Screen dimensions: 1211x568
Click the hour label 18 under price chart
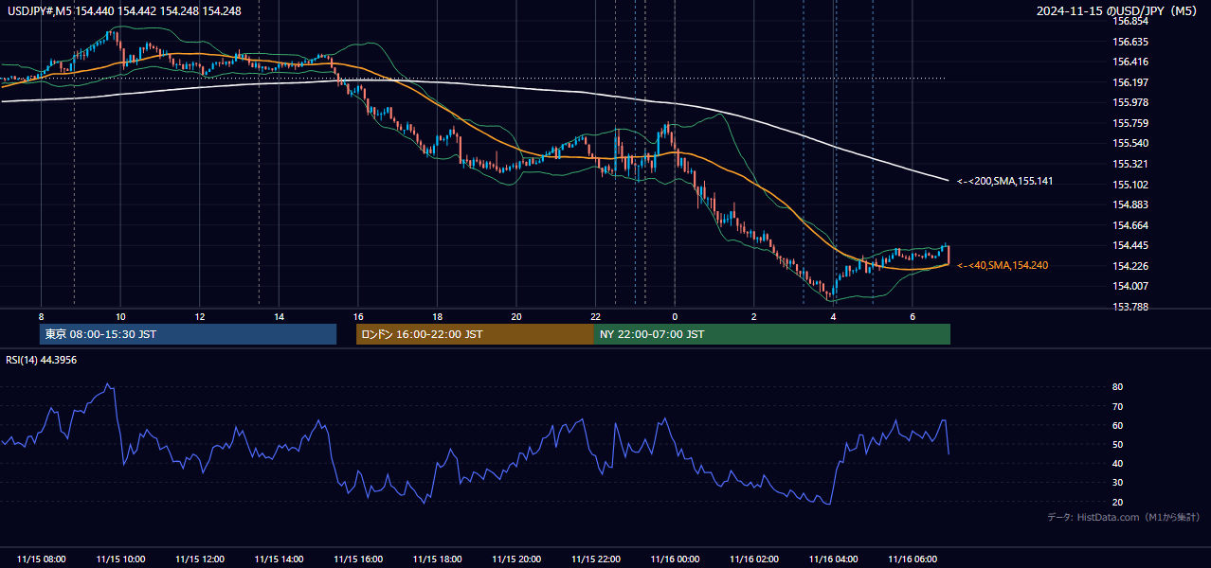coord(437,316)
